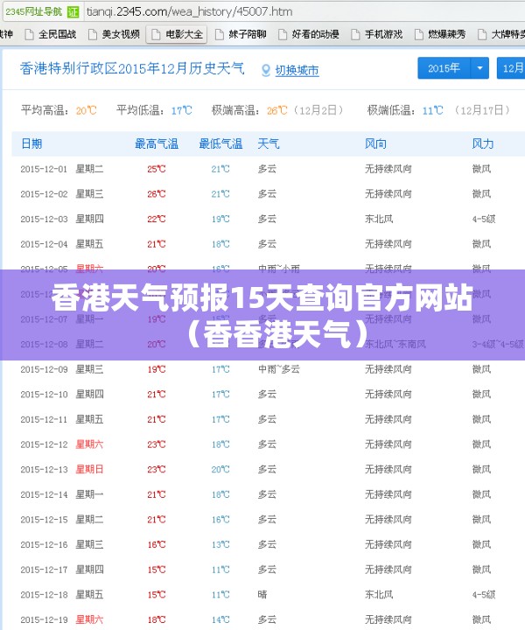Click the 2345网址导航 logo
Screen dimensions: 525x630
tap(34, 11)
